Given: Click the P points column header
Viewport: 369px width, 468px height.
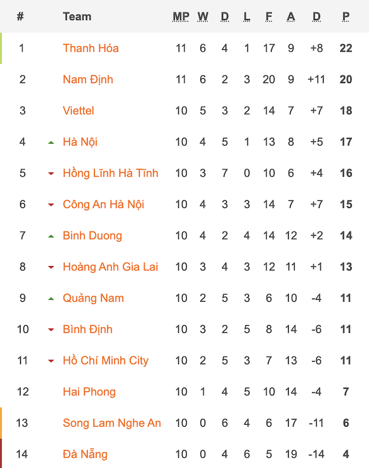Looking at the screenshot, I should pos(346,17).
